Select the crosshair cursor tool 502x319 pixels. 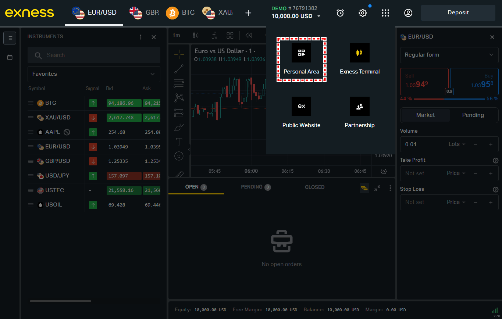179,54
